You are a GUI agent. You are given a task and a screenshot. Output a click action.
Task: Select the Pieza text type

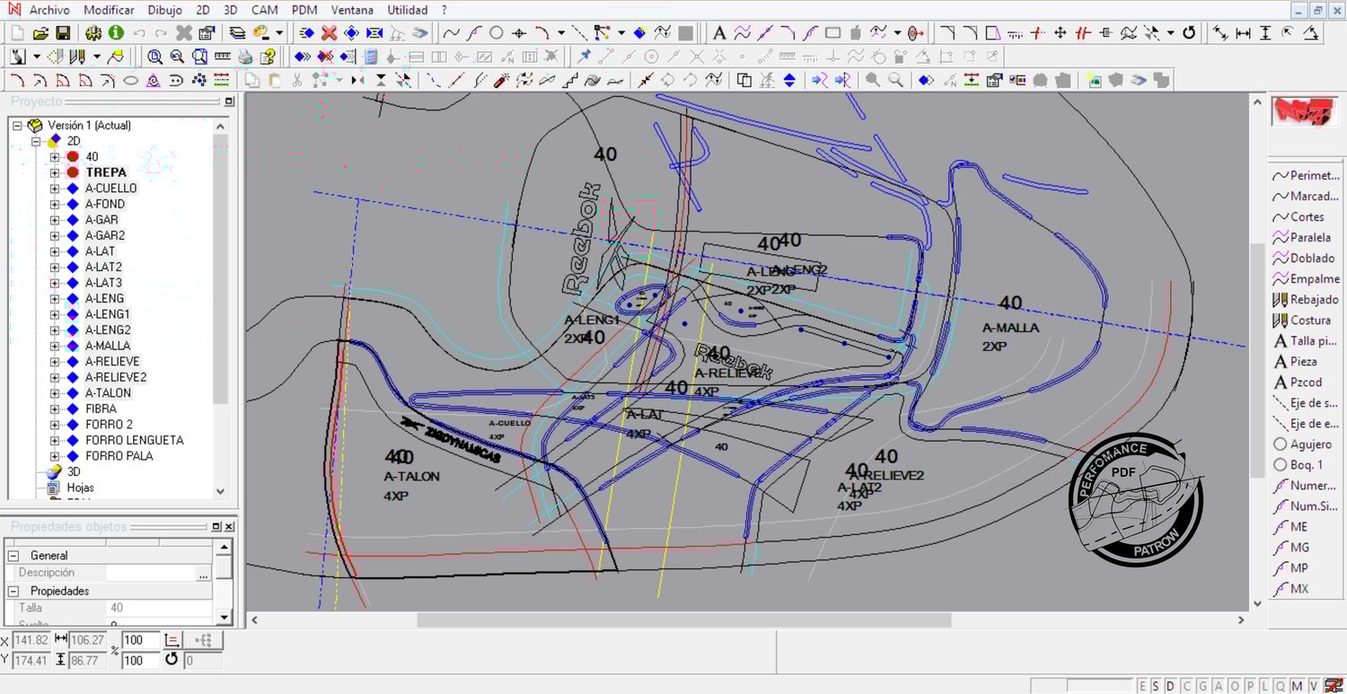tap(1296, 362)
